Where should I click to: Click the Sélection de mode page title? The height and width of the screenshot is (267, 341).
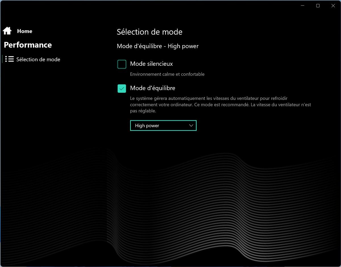149,32
